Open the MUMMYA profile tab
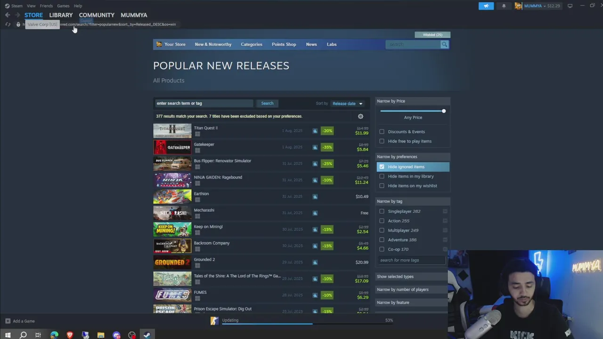This screenshot has height=339, width=603. click(134, 15)
